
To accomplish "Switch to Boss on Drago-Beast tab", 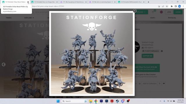I will 44,2.
